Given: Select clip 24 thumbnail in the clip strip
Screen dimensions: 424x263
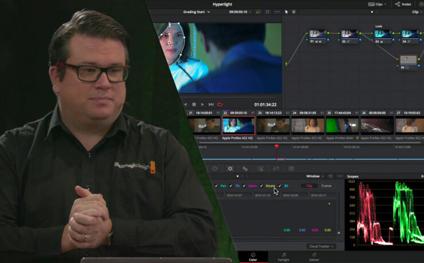Looking at the screenshot, I should (308, 126).
